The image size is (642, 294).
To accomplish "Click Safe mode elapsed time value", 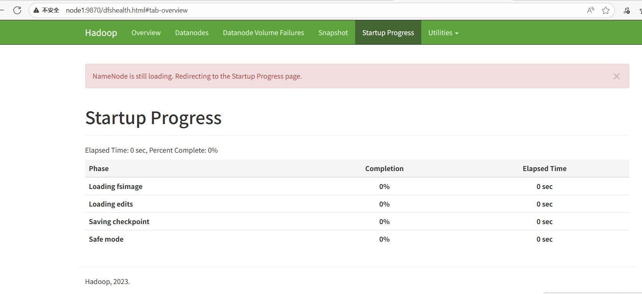I will tap(545, 239).
